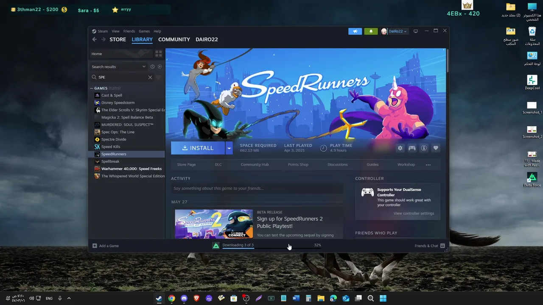Open SpeedRunners Workshop link
Viewport: 543px width, 305px height.
(406, 165)
